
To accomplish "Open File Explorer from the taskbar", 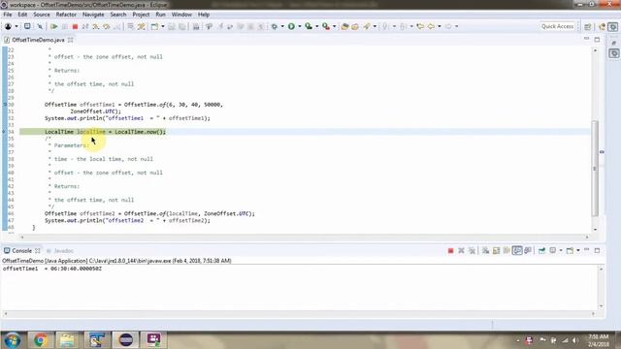I will tap(67, 340).
